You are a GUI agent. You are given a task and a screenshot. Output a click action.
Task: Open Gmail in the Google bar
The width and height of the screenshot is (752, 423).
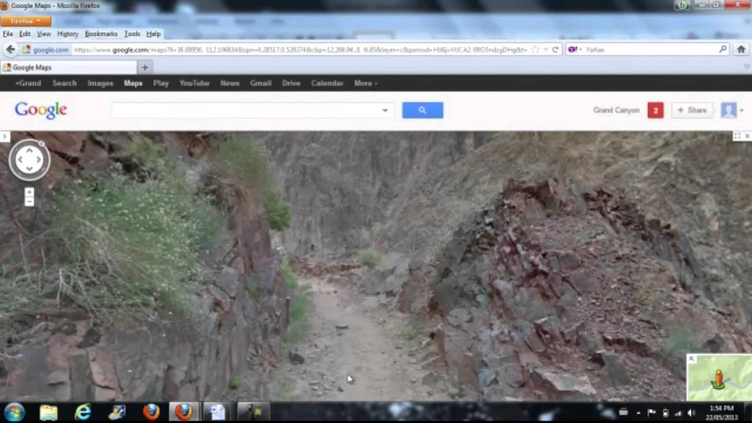click(261, 83)
